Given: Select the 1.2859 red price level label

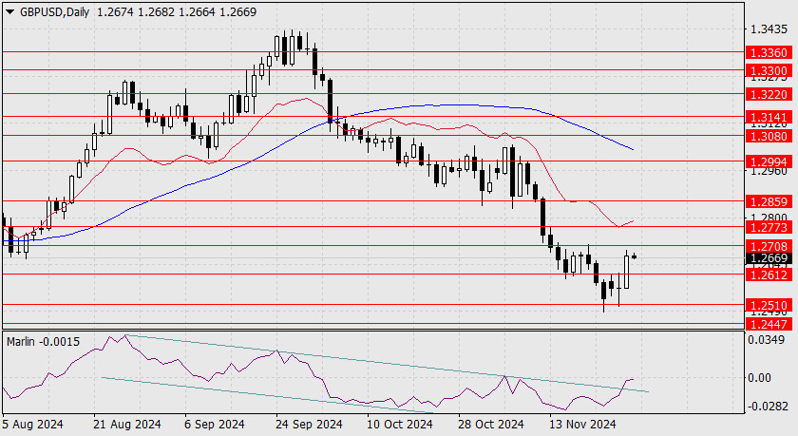Looking at the screenshot, I should [769, 201].
